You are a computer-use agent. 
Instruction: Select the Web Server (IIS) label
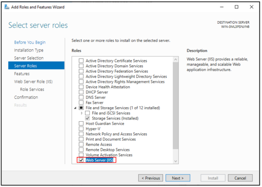(99, 160)
